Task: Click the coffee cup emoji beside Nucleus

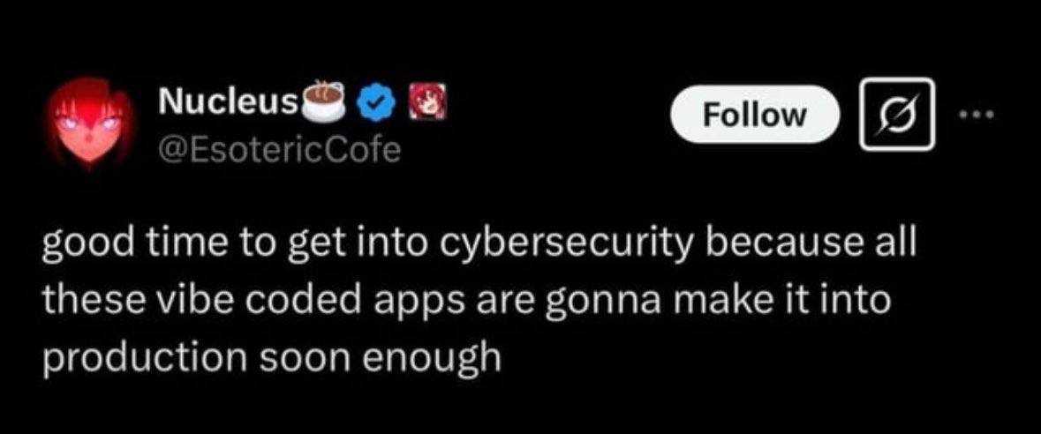Action: coord(323,101)
